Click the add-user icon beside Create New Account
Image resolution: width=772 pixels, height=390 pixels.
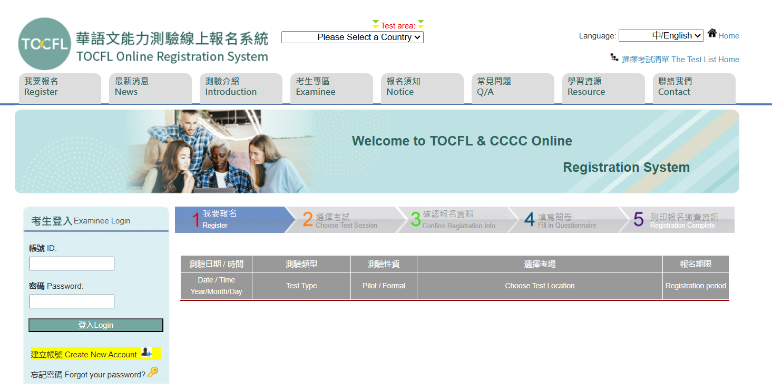146,353
